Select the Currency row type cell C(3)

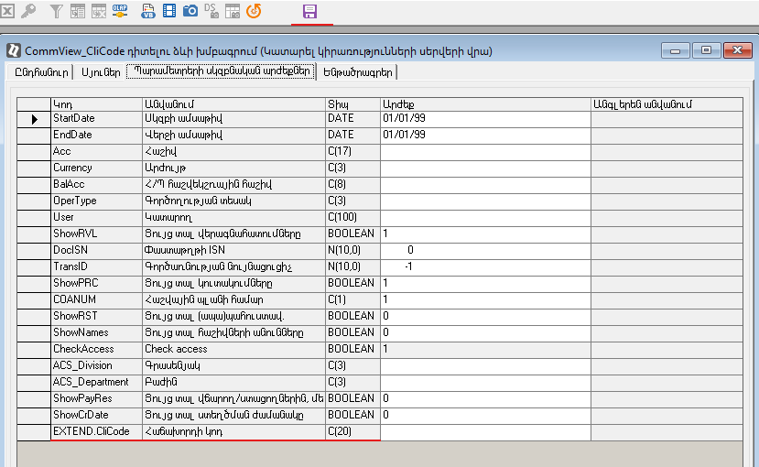(352, 168)
